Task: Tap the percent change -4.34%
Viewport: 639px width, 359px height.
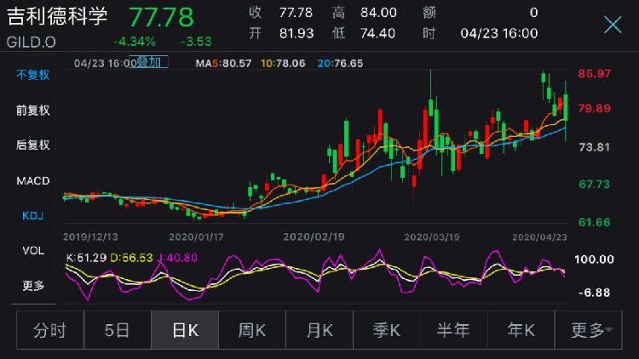Action: pyautogui.click(x=135, y=42)
